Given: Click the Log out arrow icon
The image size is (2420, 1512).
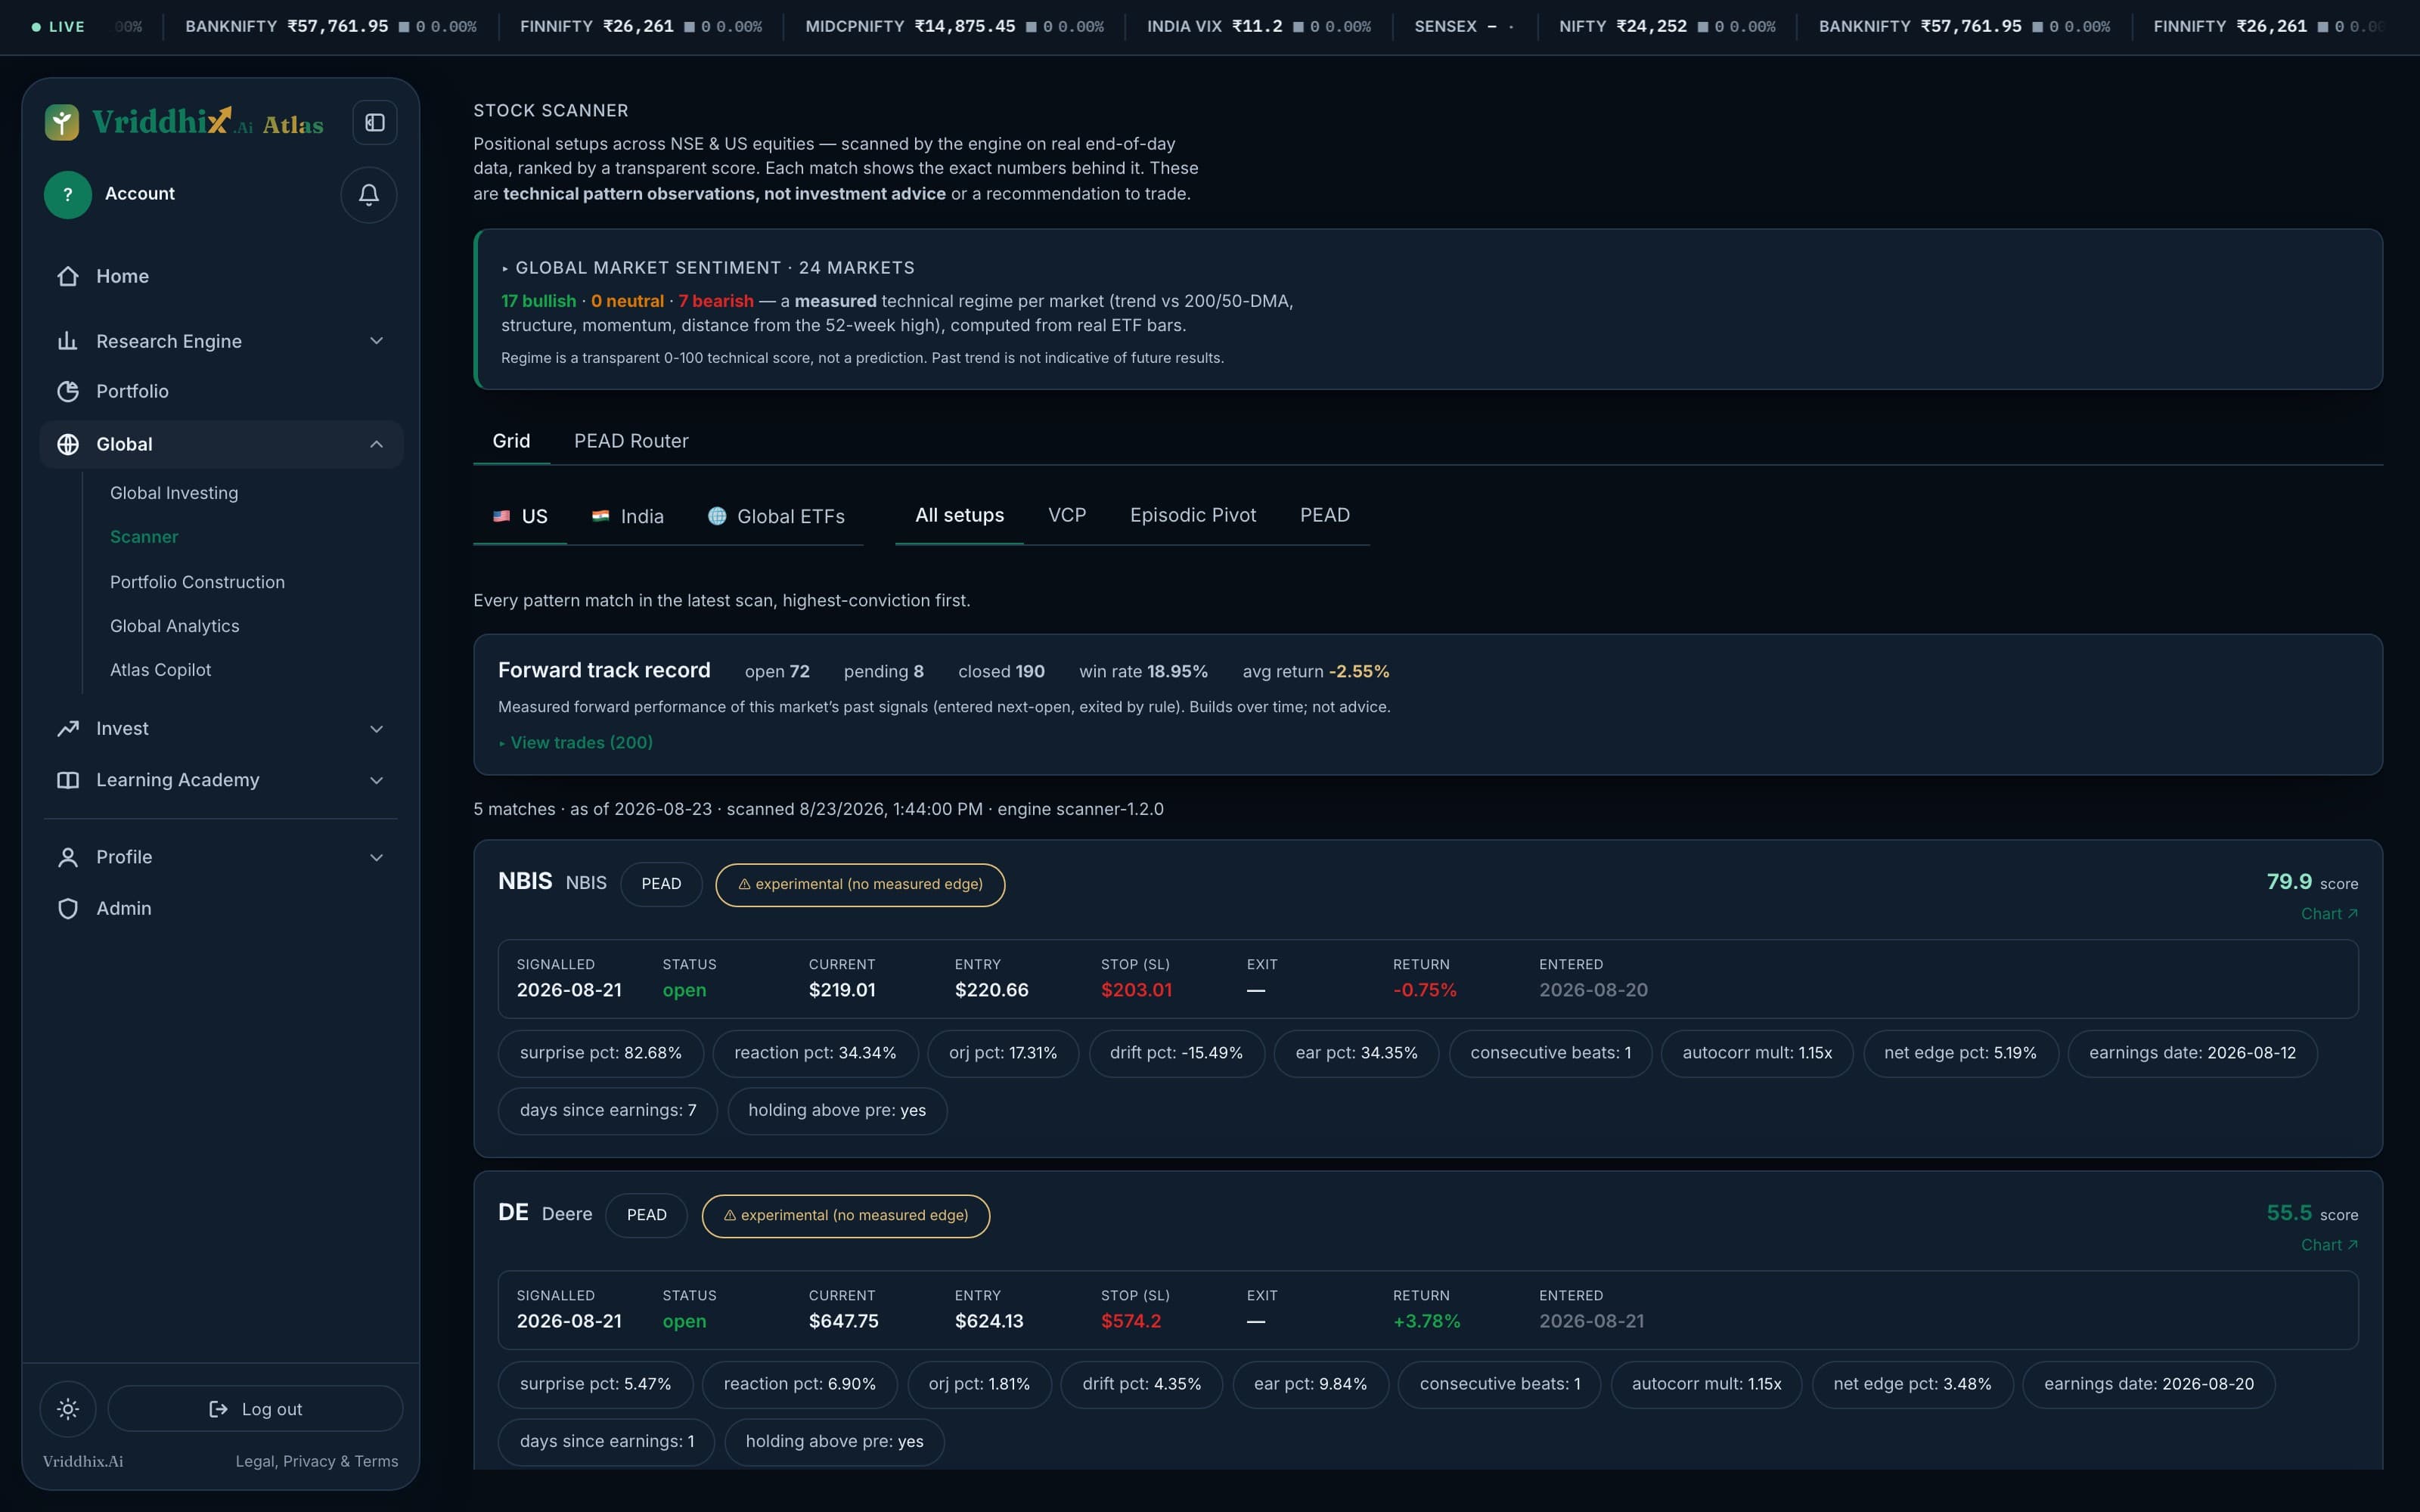Looking at the screenshot, I should (x=218, y=1409).
